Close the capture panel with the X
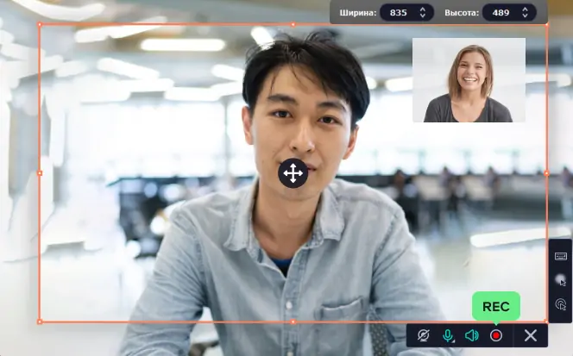Image resolution: width=573 pixels, height=356 pixels. pos(531,335)
